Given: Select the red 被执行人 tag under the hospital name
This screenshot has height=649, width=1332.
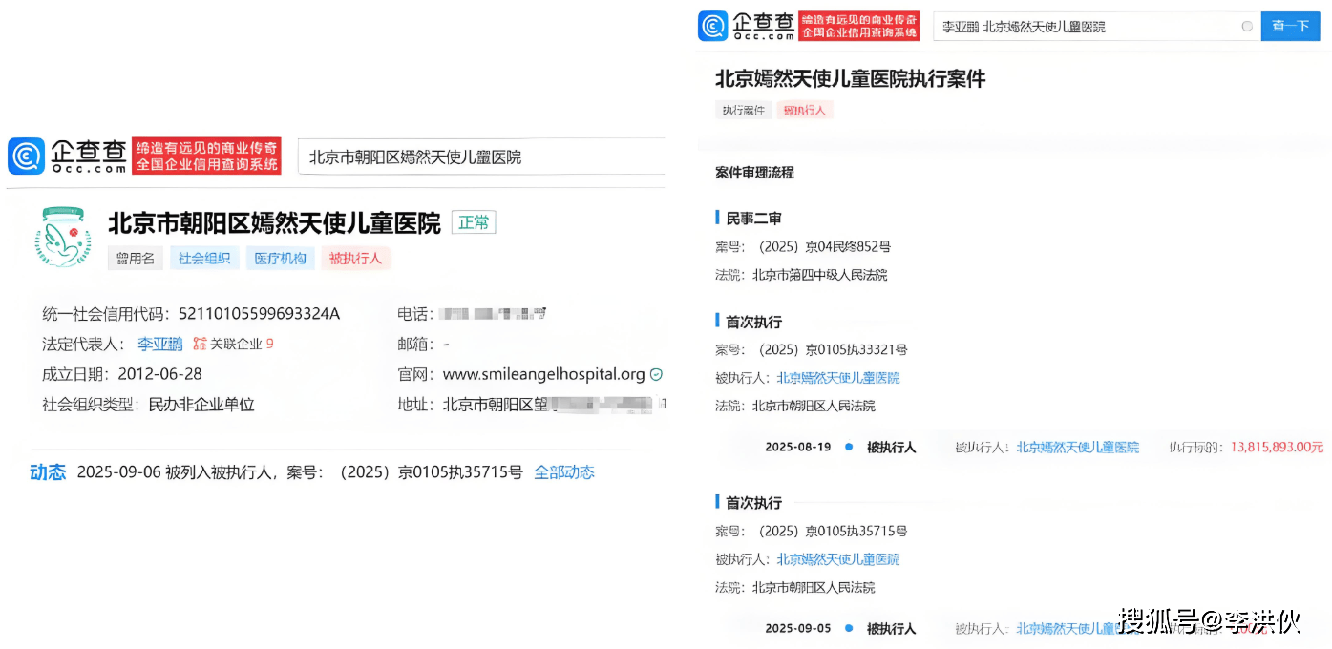Looking at the screenshot, I should click(x=355, y=258).
